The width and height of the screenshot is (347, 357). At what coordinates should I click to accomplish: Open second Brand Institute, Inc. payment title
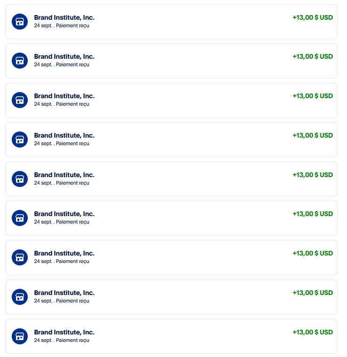coord(64,56)
